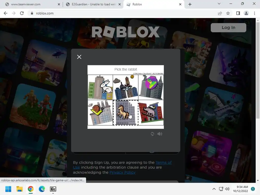Open network status tray icon
The width and height of the screenshot is (260, 195).
click(x=221, y=189)
